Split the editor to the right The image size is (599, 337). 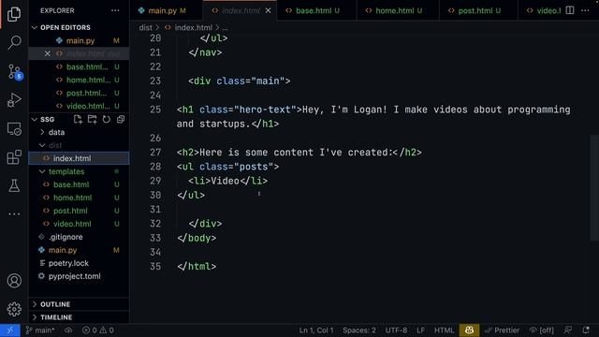coord(570,10)
